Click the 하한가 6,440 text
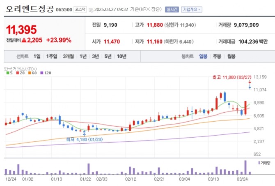 pyautogui.click(x=179, y=42)
